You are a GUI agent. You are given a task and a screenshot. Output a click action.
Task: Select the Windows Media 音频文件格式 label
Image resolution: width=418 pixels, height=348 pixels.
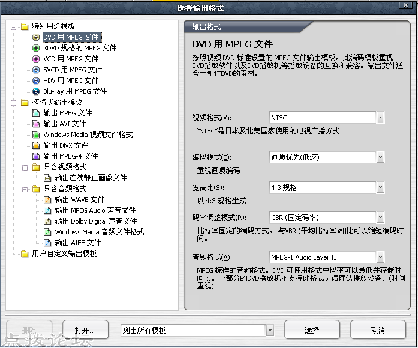tap(100, 232)
